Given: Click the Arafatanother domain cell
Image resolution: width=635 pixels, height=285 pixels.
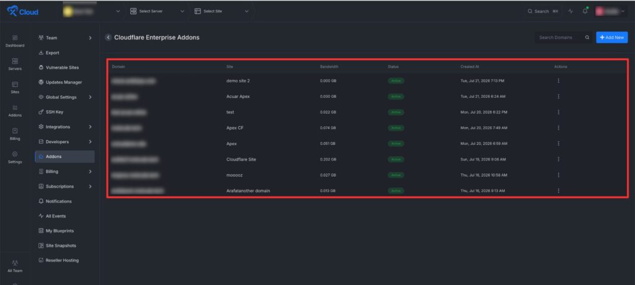Looking at the screenshot, I should pyautogui.click(x=248, y=191).
